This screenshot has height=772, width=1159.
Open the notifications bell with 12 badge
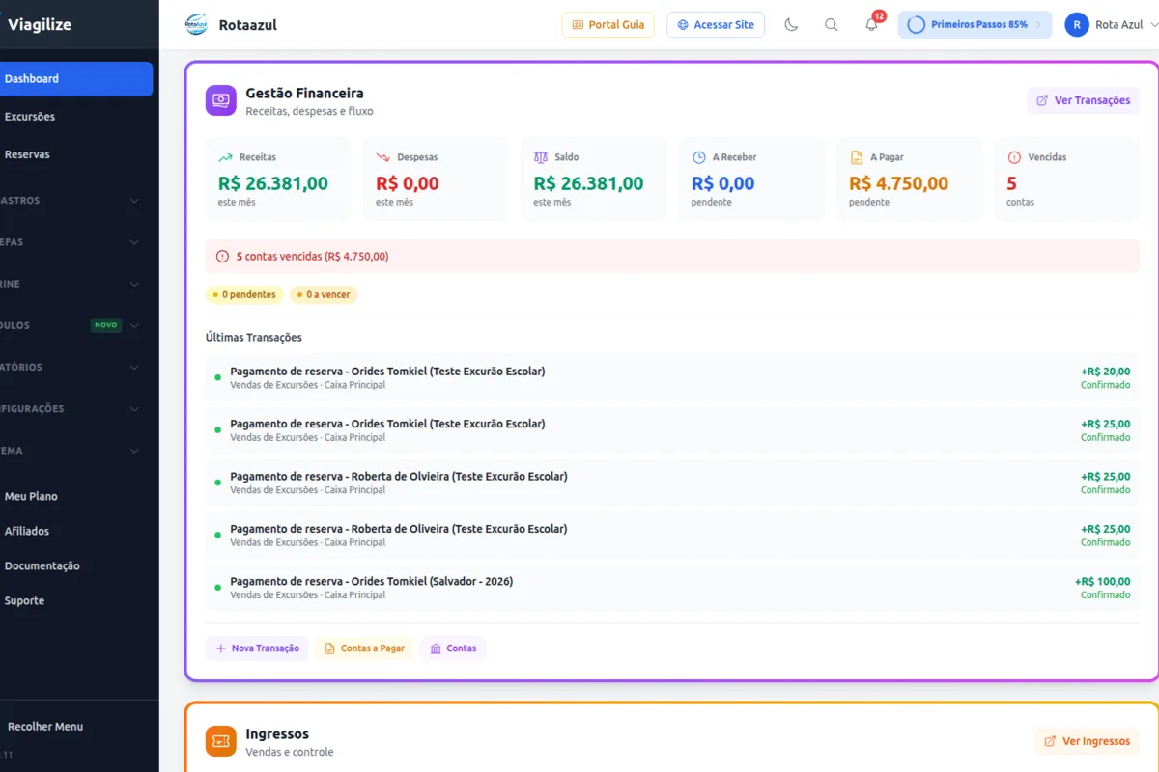pos(871,25)
